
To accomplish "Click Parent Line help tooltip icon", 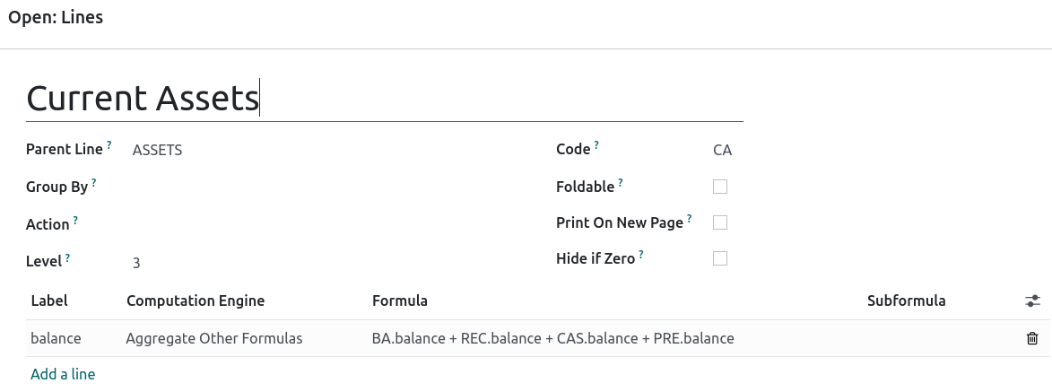I will pyautogui.click(x=109, y=144).
